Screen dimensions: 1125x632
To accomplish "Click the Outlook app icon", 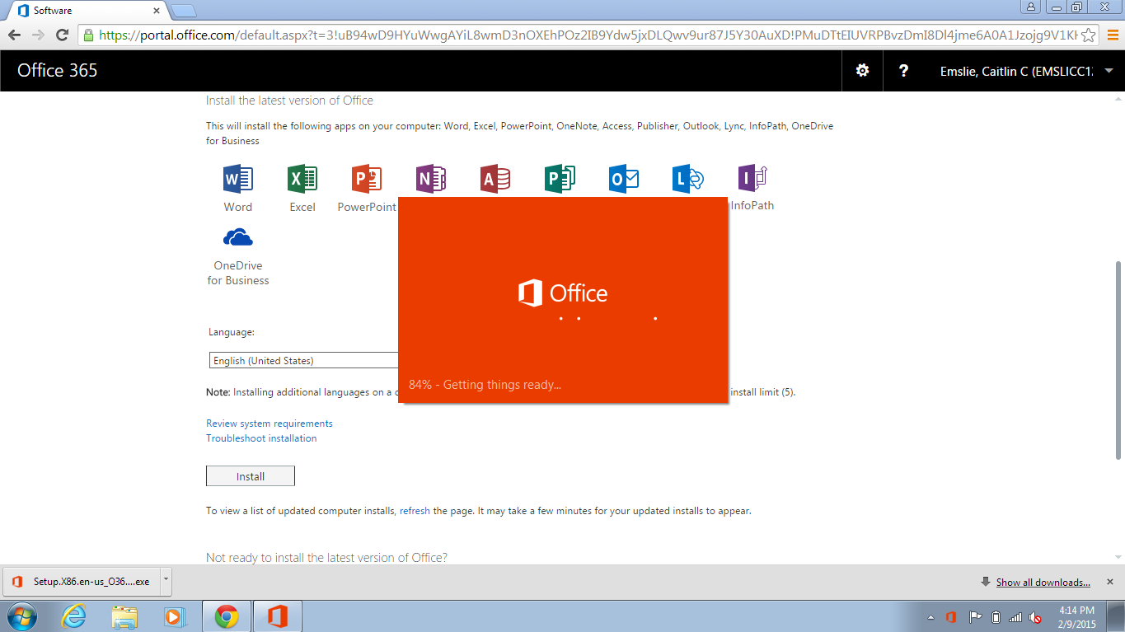I will (x=624, y=179).
